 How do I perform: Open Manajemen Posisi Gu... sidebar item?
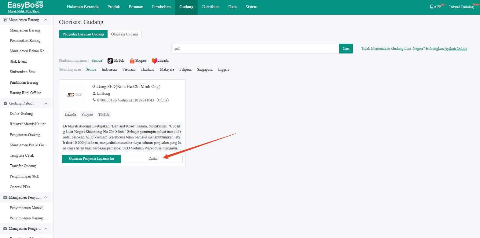[29, 145]
